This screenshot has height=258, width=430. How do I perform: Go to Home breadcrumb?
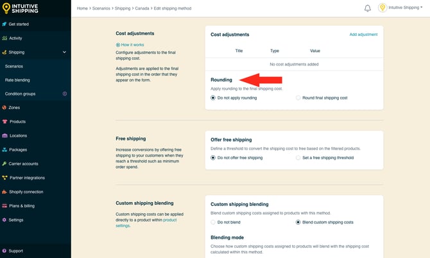(82, 8)
